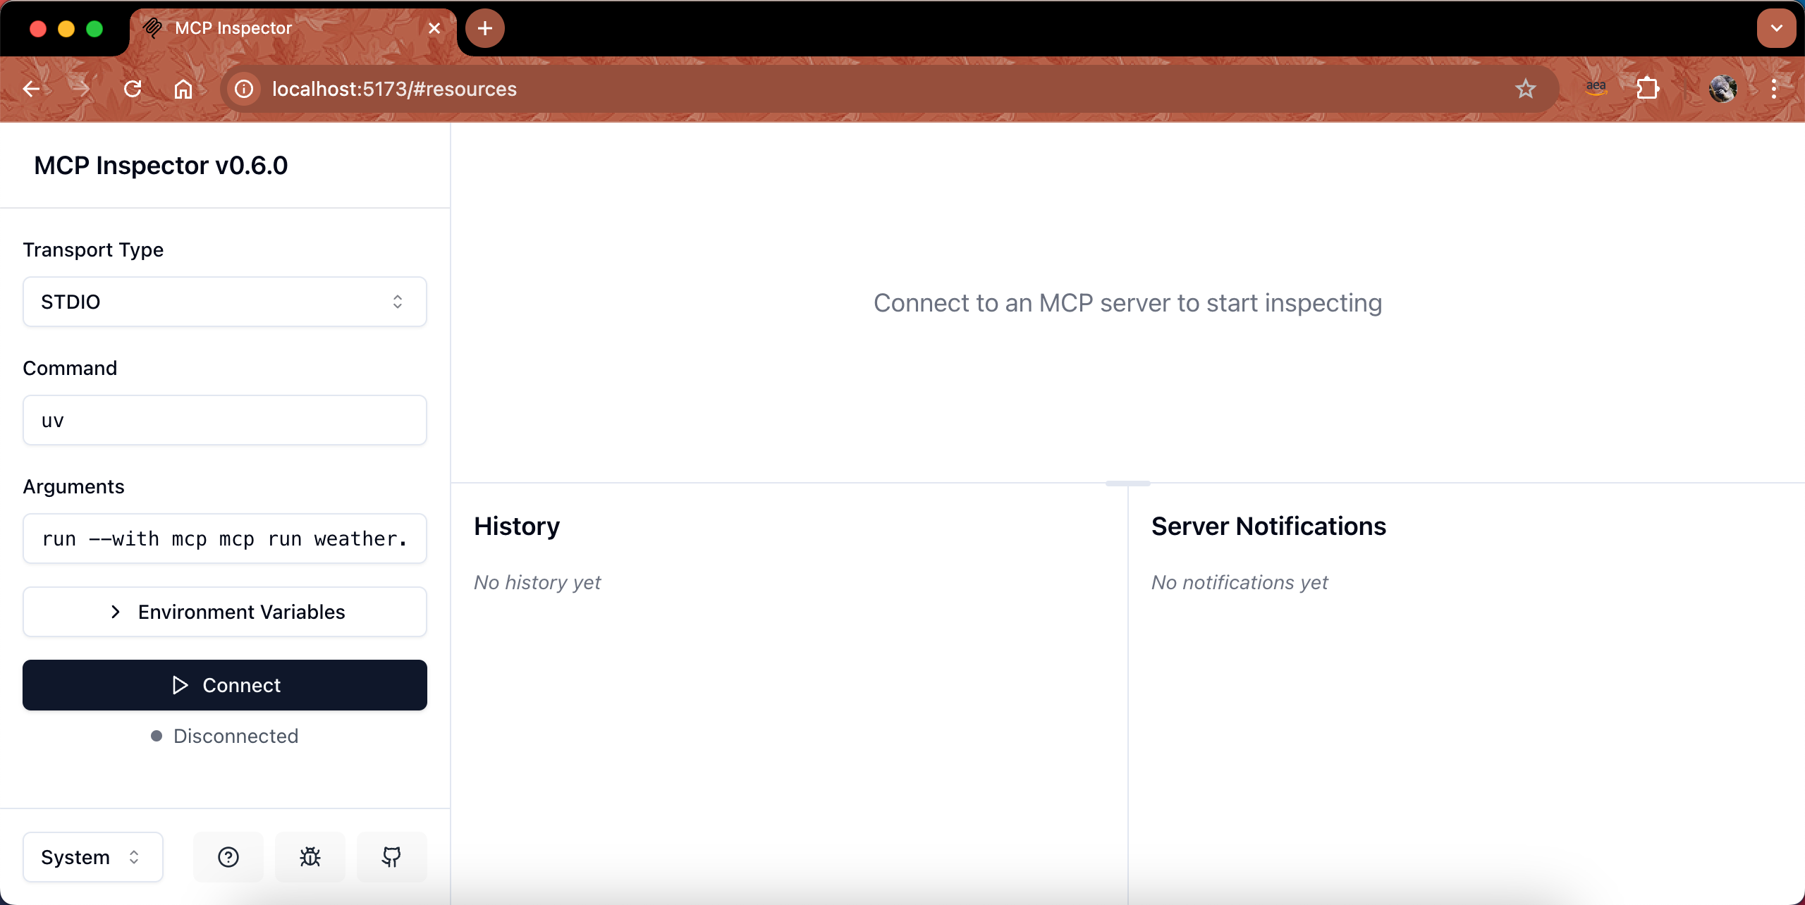Open the MCP Inspector help icon
1805x905 pixels.
pyautogui.click(x=228, y=856)
